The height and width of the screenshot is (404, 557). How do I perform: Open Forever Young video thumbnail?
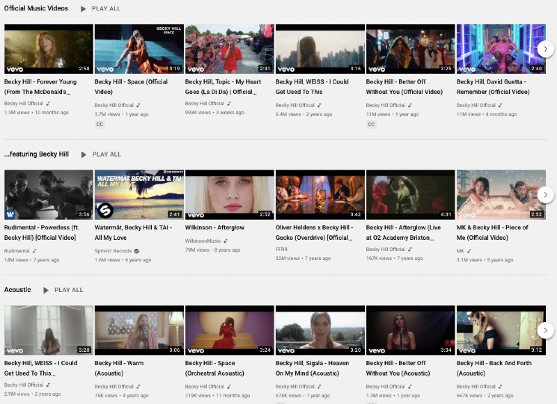pos(49,49)
